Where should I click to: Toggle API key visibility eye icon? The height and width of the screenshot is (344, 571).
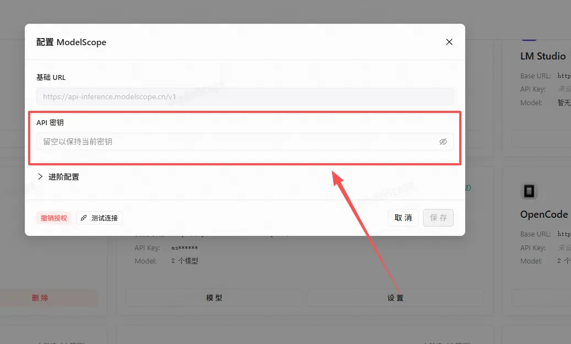[x=443, y=142]
